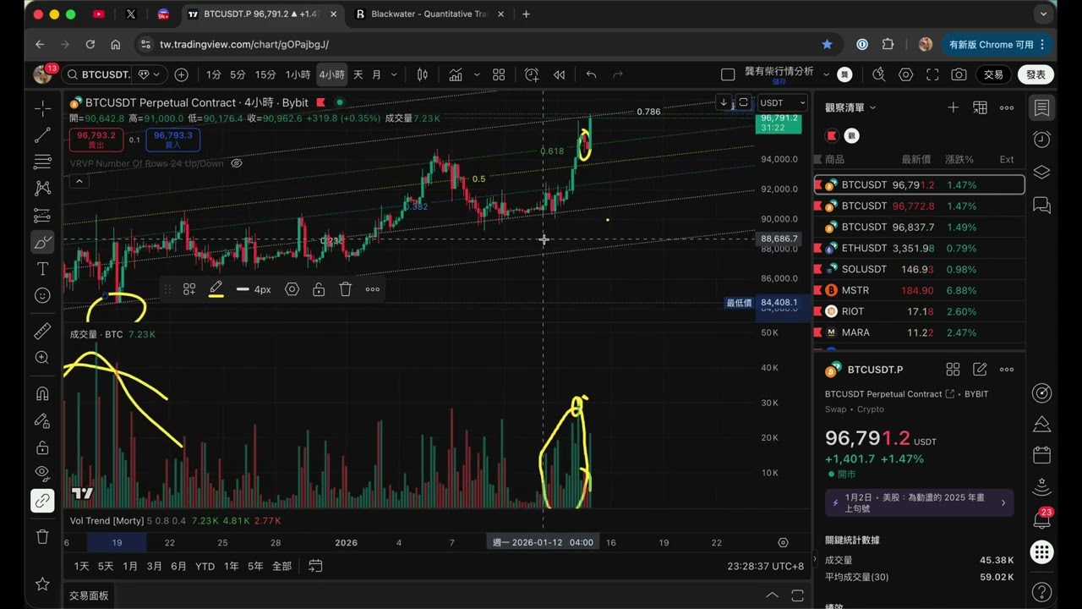Select the 1小時 timeframe
Viewport: 1082px width, 609px height.
coord(298,74)
